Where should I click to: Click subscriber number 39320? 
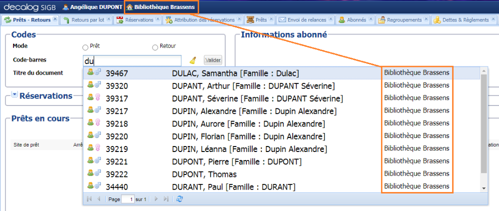(x=117, y=86)
